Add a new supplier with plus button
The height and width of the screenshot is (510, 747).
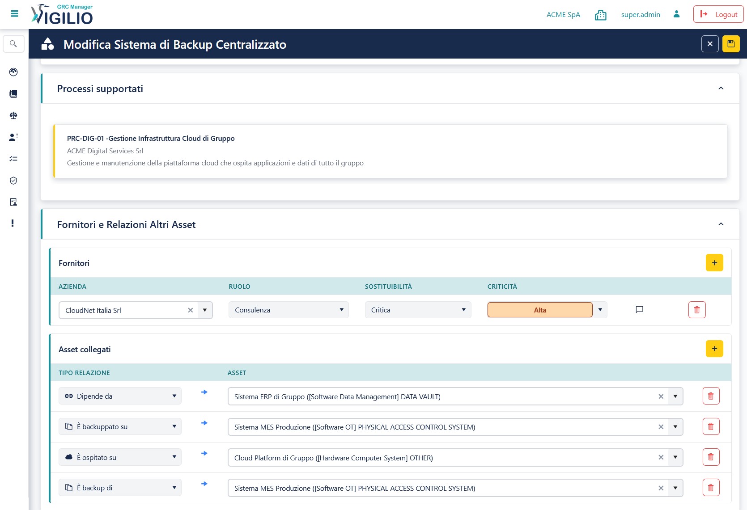[714, 263]
